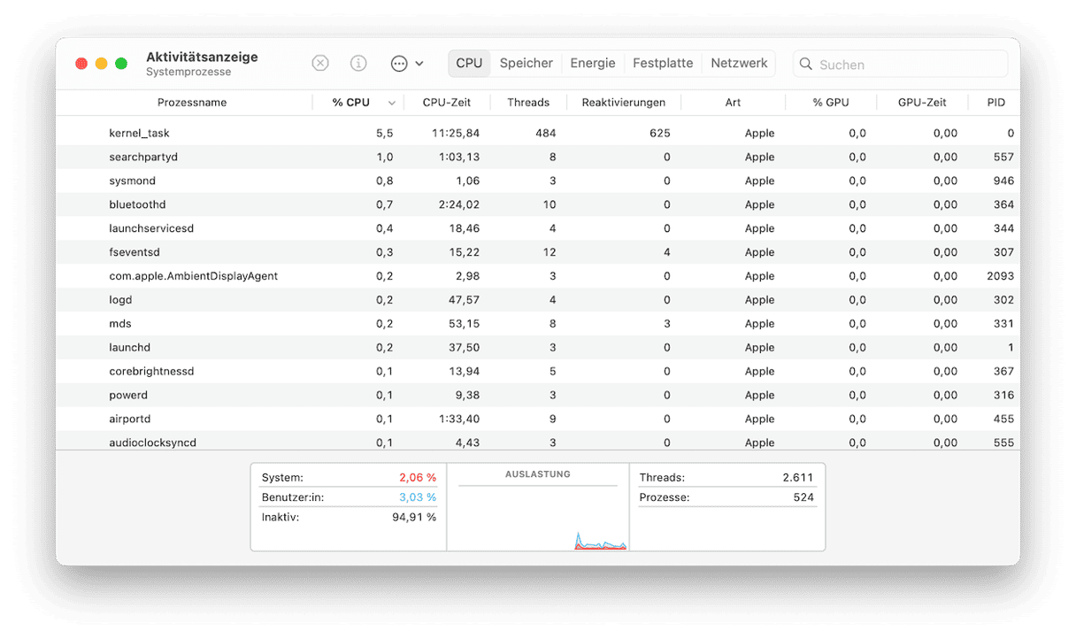Select the searchpartyd process row

coord(538,157)
